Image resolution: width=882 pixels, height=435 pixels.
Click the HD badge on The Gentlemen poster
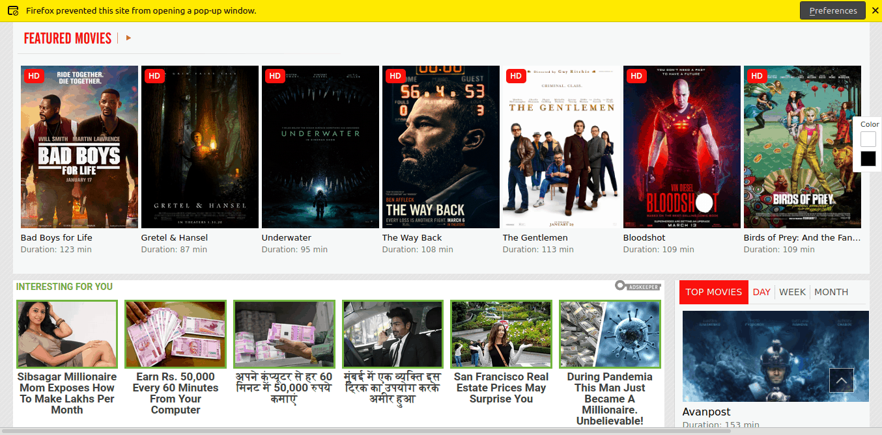click(x=516, y=76)
